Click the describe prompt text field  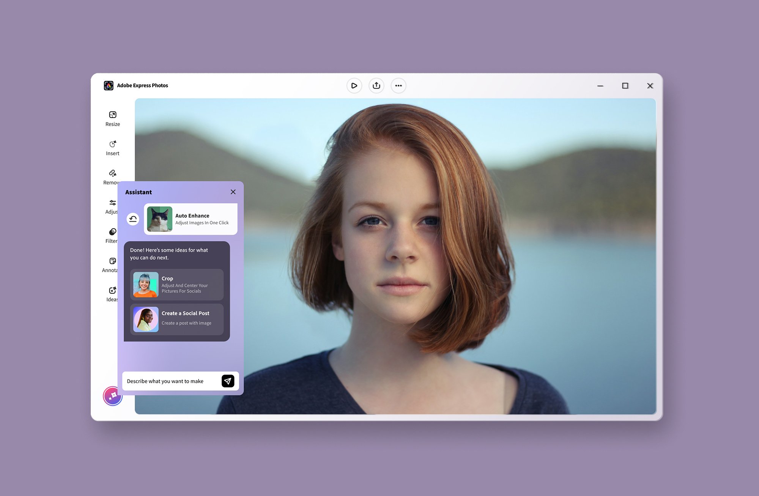[x=171, y=381]
